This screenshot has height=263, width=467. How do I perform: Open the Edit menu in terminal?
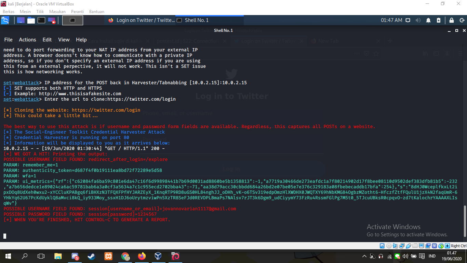[47, 40]
